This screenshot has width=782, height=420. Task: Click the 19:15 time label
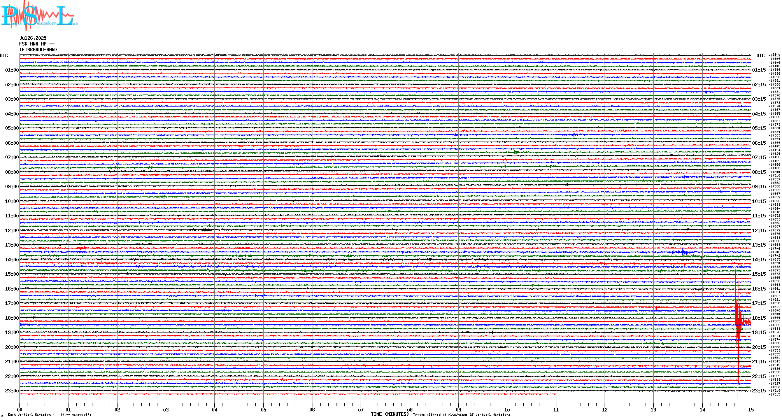759,332
